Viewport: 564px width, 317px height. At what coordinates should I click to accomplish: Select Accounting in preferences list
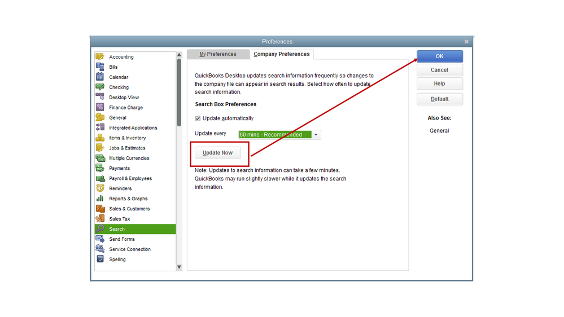click(x=121, y=57)
